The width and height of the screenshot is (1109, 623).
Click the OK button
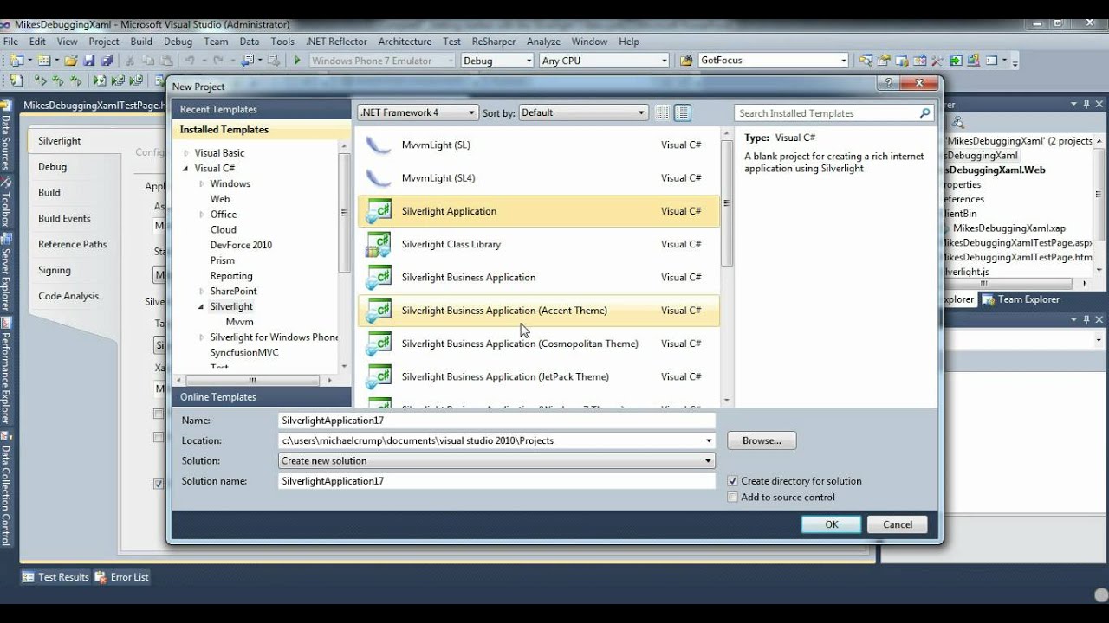point(831,524)
